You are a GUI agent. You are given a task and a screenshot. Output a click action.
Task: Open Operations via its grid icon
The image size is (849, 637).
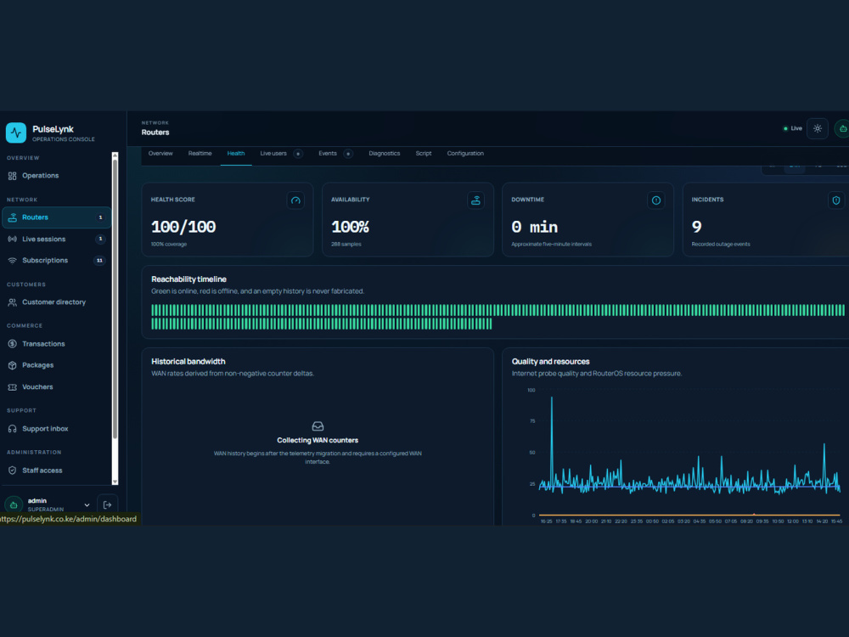[13, 176]
